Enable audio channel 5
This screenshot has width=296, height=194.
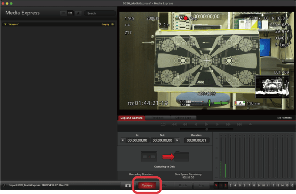[240, 186]
